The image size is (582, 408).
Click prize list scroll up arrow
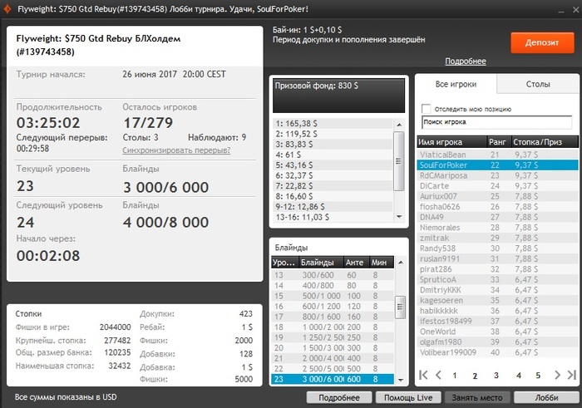399,125
